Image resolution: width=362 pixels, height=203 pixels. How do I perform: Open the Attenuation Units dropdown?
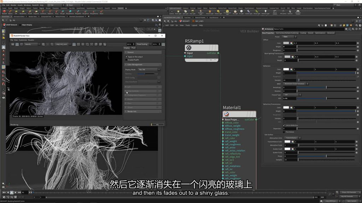pos(292,138)
